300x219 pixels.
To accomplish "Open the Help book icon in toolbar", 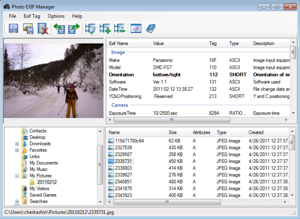I will 151,28.
